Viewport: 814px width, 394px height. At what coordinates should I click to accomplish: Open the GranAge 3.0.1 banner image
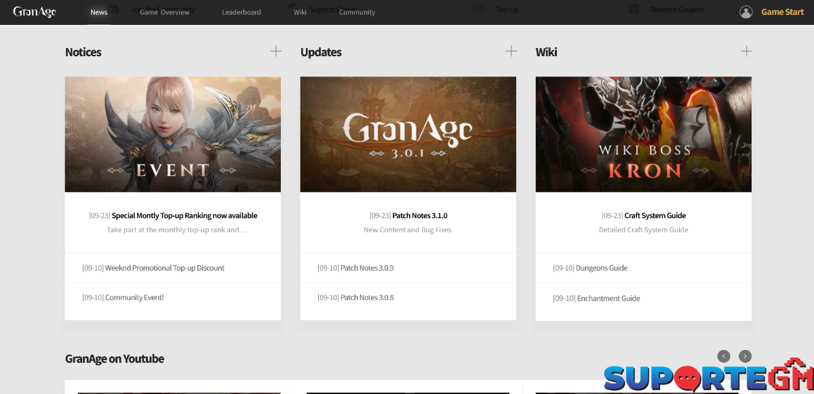tap(408, 134)
